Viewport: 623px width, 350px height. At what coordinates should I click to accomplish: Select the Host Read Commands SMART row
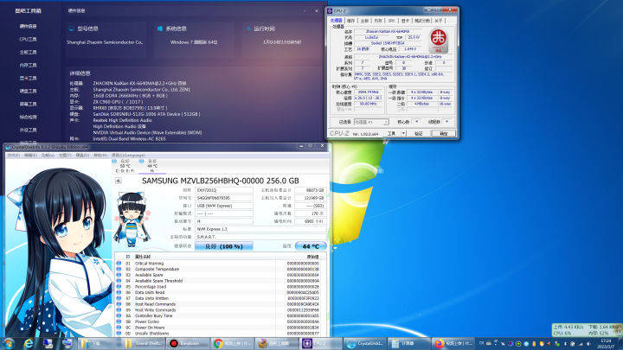click(x=221, y=304)
